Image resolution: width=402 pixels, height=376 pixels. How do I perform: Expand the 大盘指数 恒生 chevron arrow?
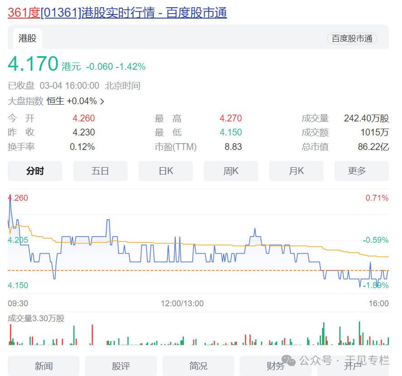(102, 101)
